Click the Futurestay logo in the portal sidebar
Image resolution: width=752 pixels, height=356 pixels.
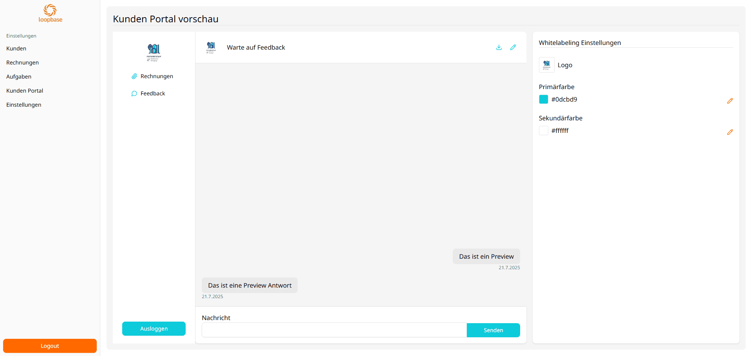[x=154, y=52]
